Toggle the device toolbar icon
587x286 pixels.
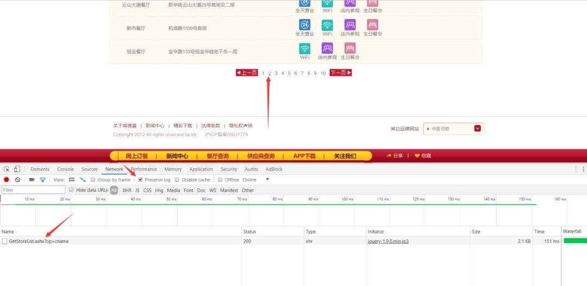coord(17,169)
